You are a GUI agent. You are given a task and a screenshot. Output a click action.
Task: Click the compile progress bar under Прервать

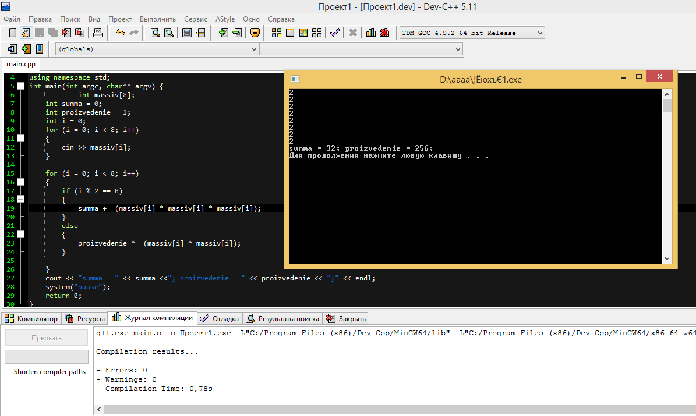(x=47, y=357)
